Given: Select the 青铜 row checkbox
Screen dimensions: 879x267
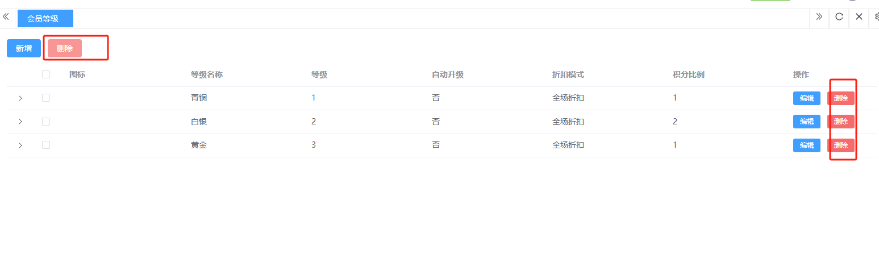Looking at the screenshot, I should click(46, 98).
